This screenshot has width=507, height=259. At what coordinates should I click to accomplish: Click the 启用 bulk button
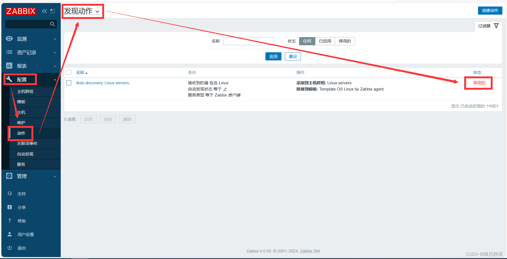pyautogui.click(x=88, y=119)
